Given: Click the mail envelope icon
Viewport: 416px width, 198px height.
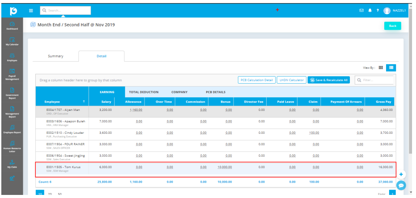Looking at the screenshot, I should pyautogui.click(x=362, y=11).
